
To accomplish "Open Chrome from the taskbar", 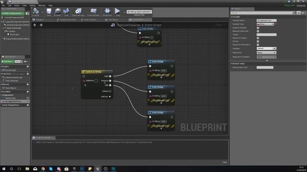I will (x=43, y=169).
